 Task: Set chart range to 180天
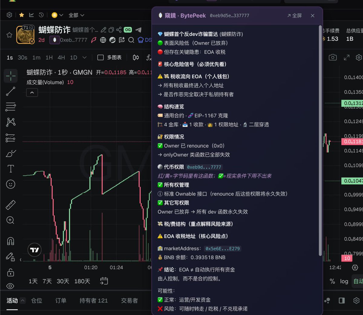point(82,281)
